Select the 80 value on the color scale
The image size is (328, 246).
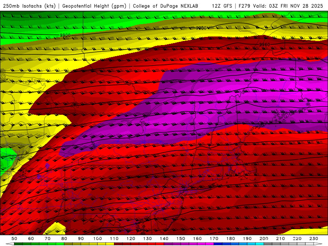click(64, 239)
